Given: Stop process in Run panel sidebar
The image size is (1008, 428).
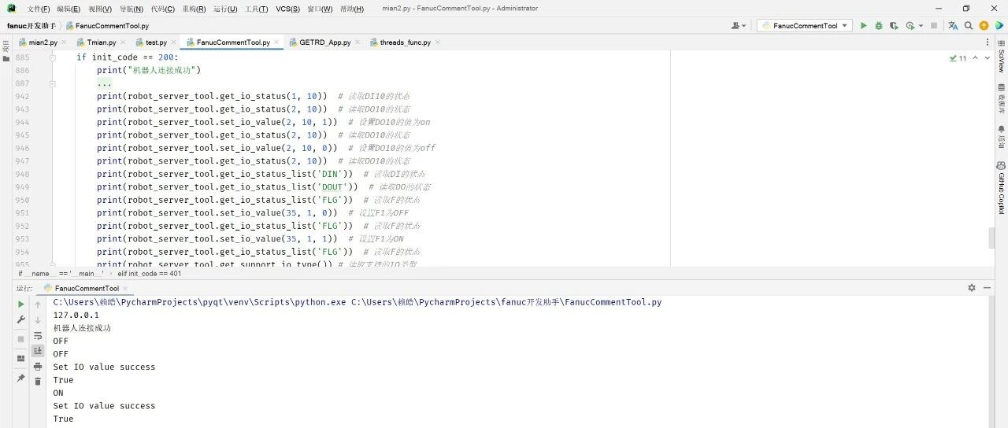Looking at the screenshot, I should pyautogui.click(x=21, y=339).
